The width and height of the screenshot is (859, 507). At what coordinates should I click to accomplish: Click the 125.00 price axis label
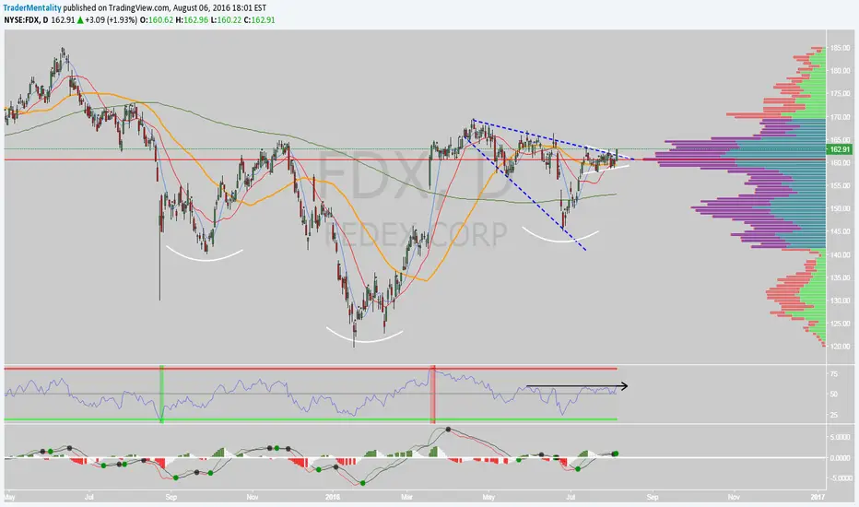point(840,324)
